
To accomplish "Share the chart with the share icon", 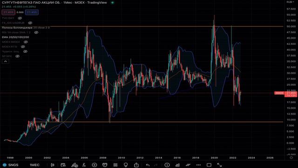I will 136,165.
